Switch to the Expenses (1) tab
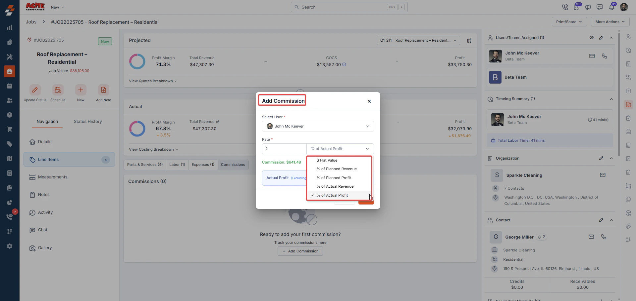 pos(203,165)
